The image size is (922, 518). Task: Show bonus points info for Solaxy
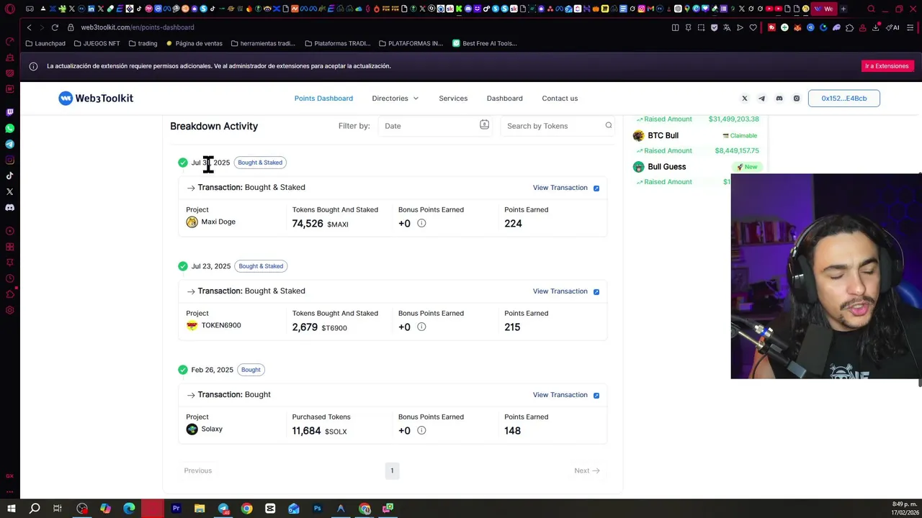pyautogui.click(x=421, y=431)
